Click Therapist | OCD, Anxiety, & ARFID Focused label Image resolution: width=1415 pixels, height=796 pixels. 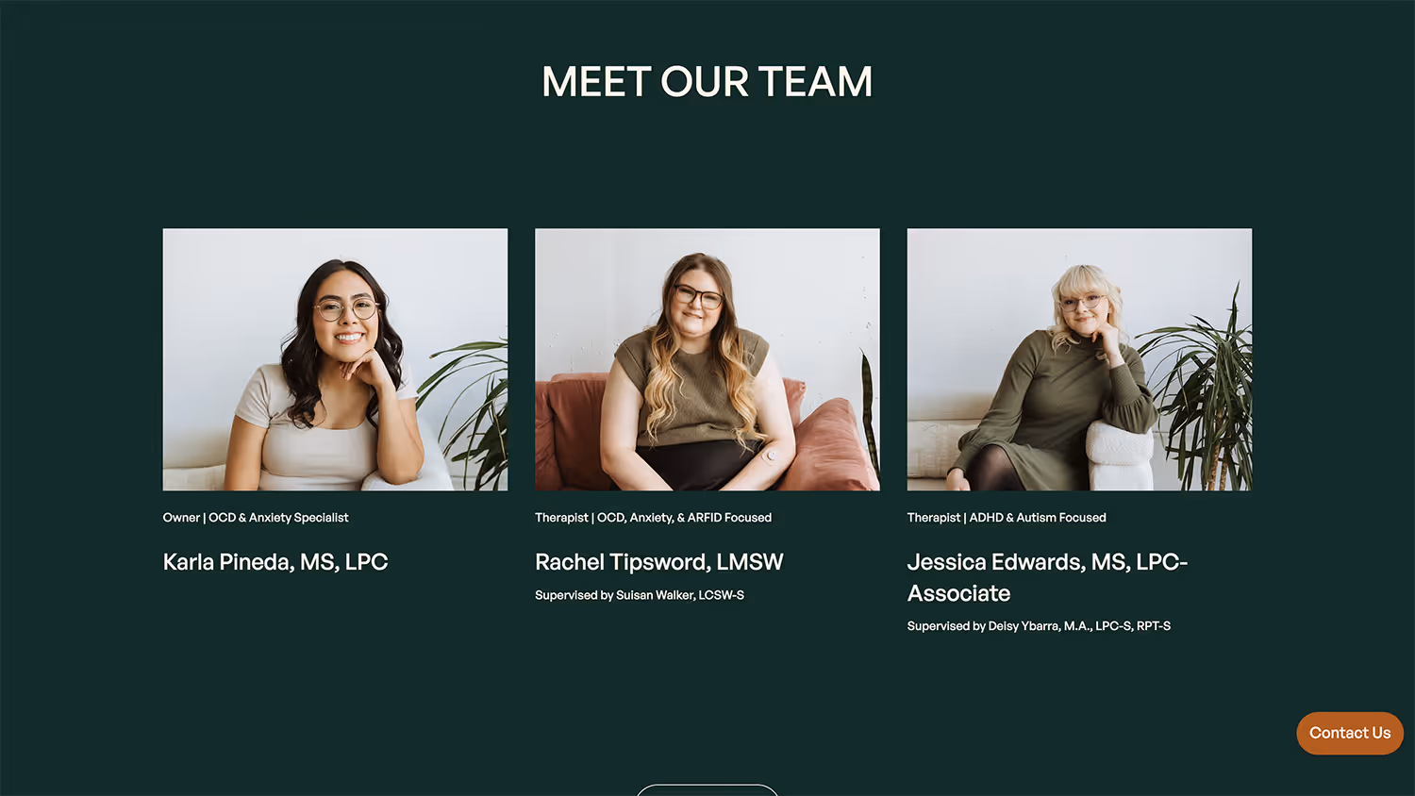[x=653, y=518]
